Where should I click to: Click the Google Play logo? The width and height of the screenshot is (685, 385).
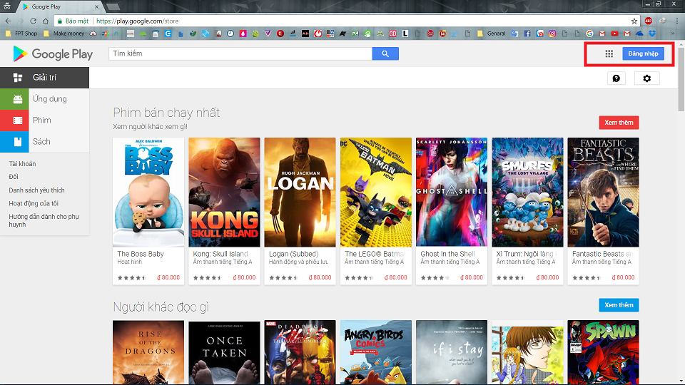pyautogui.click(x=53, y=53)
